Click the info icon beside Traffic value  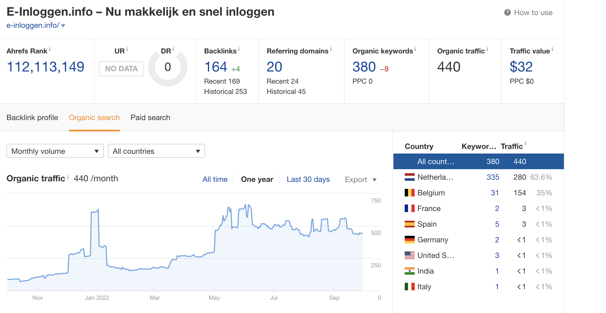point(552,49)
